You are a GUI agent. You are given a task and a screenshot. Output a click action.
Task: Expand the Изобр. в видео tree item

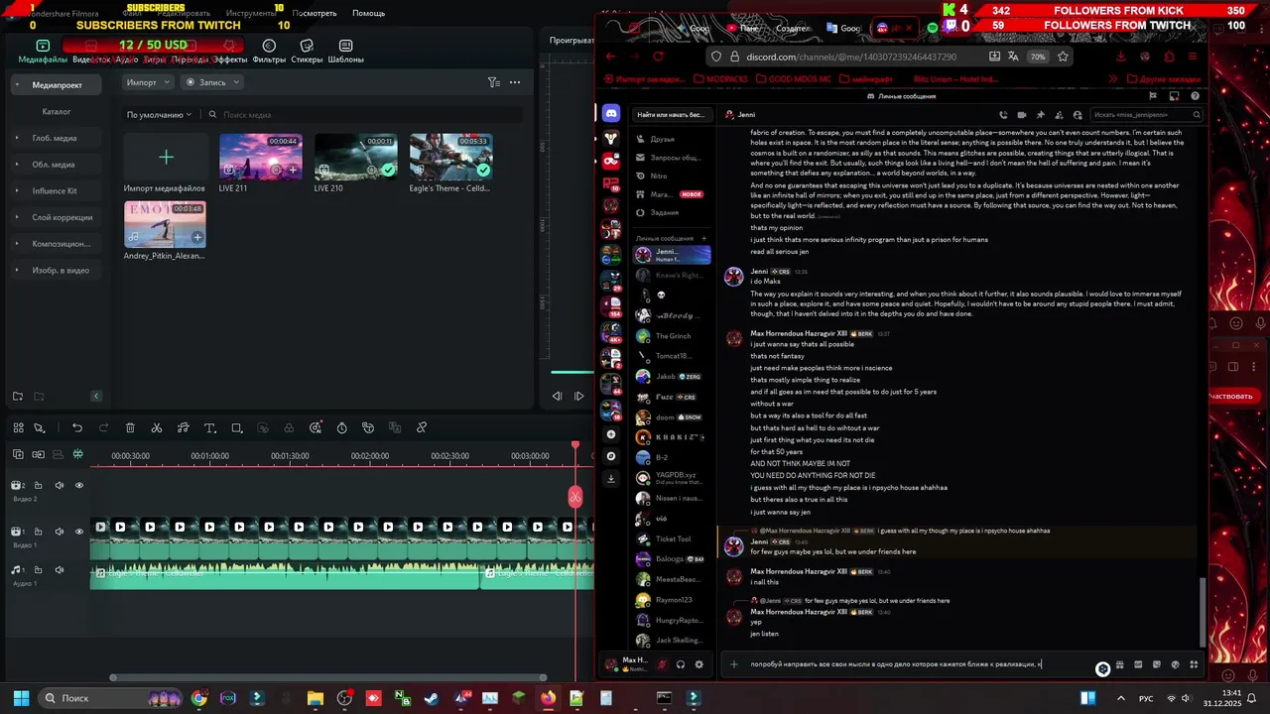point(17,270)
